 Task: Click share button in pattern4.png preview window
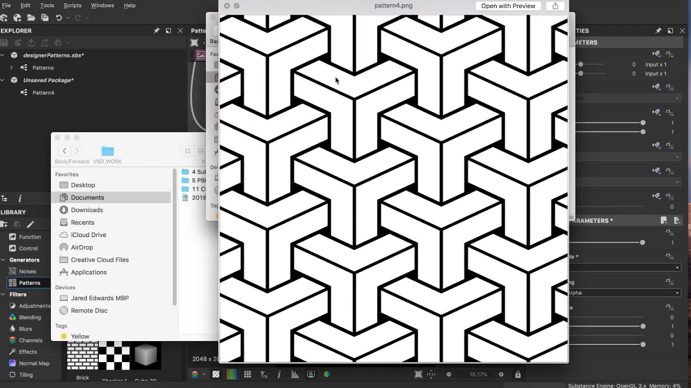click(555, 6)
